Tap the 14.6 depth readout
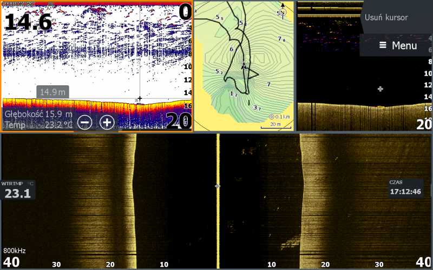This screenshot has width=433, height=270. click(x=28, y=22)
